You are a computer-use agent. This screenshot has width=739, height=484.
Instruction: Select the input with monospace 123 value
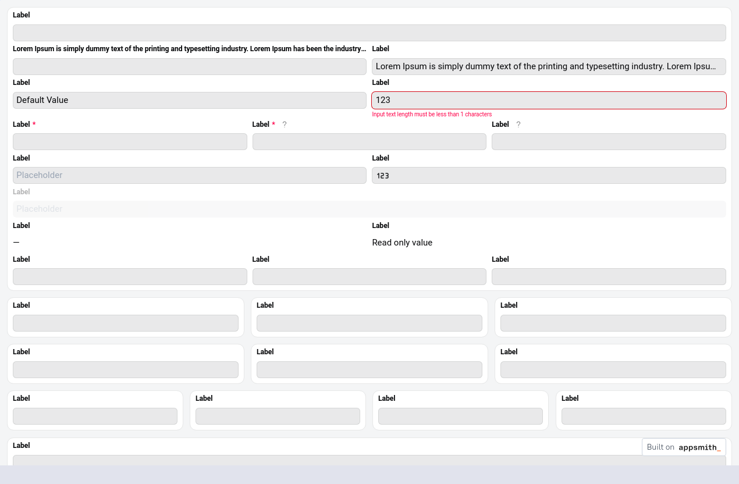[x=549, y=175]
